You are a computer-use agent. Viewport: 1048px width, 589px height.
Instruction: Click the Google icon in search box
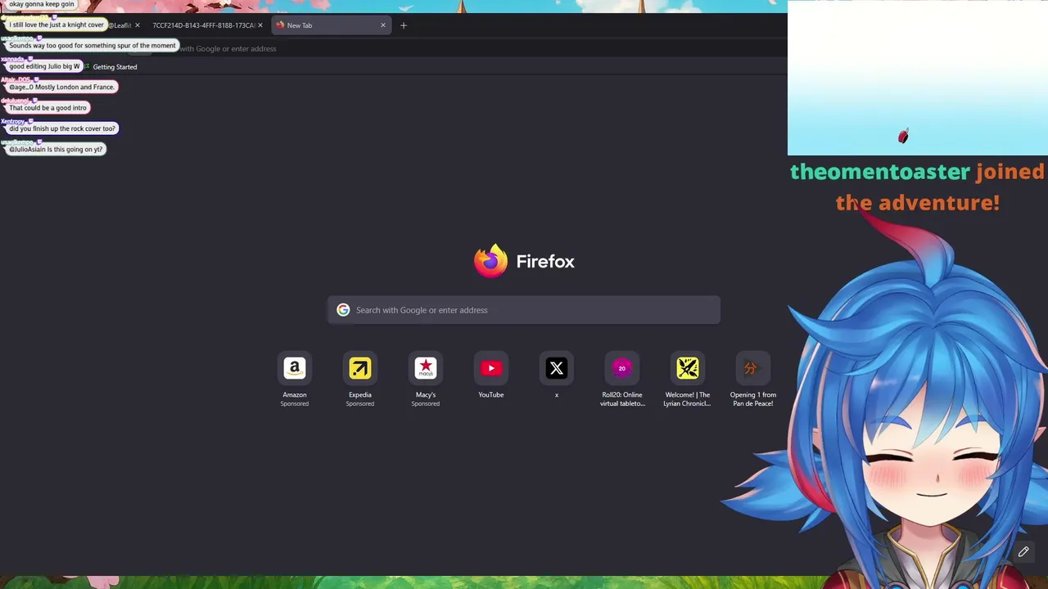tap(343, 310)
